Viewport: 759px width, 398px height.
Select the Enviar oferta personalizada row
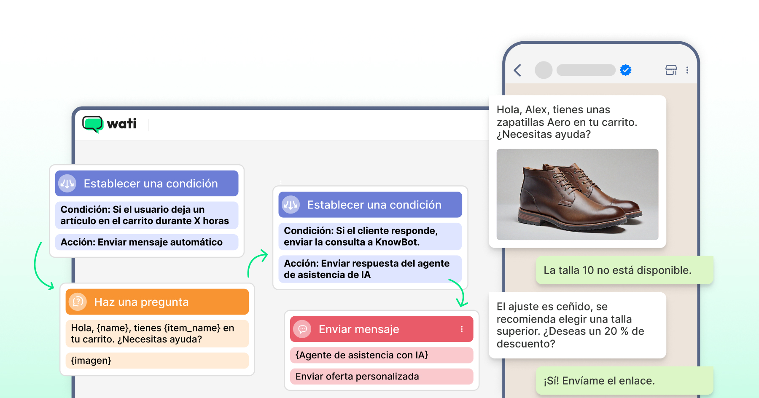click(382, 377)
